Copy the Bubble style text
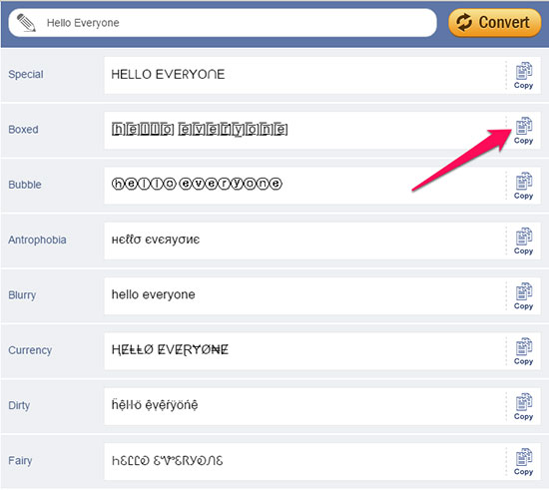The height and width of the screenshot is (490, 549). (523, 187)
